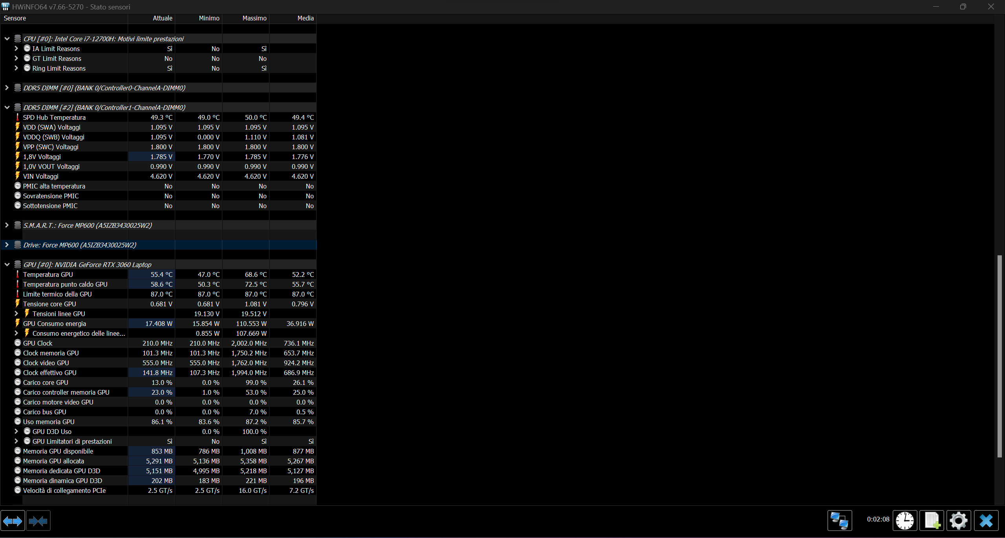
Task: Start logging with the document plus icon
Action: point(932,521)
